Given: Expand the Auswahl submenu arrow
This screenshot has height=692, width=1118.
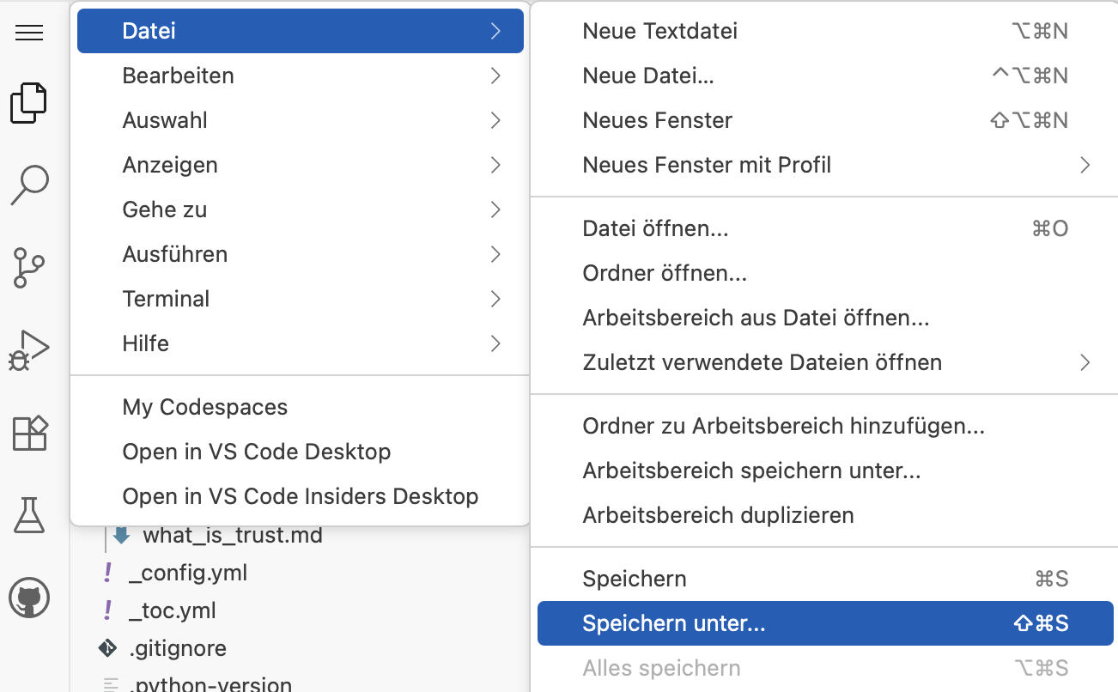Looking at the screenshot, I should [495, 120].
